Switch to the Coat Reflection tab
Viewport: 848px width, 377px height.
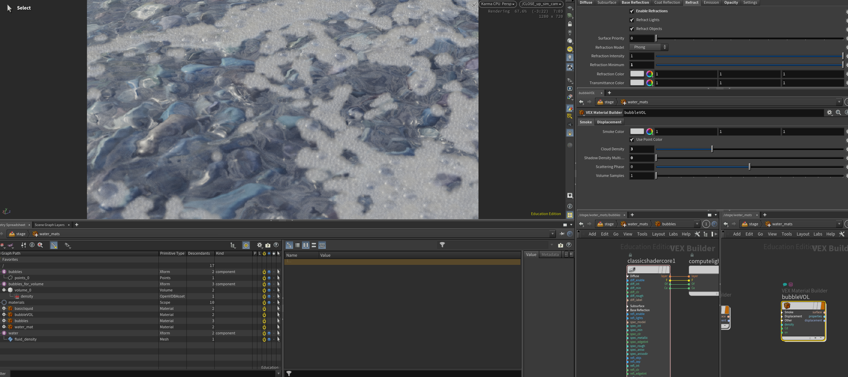pyautogui.click(x=667, y=2)
